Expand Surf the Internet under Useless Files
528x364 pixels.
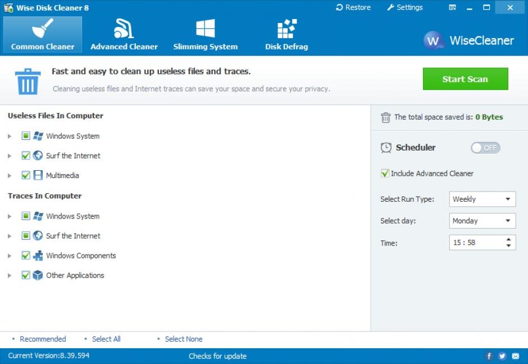10,156
